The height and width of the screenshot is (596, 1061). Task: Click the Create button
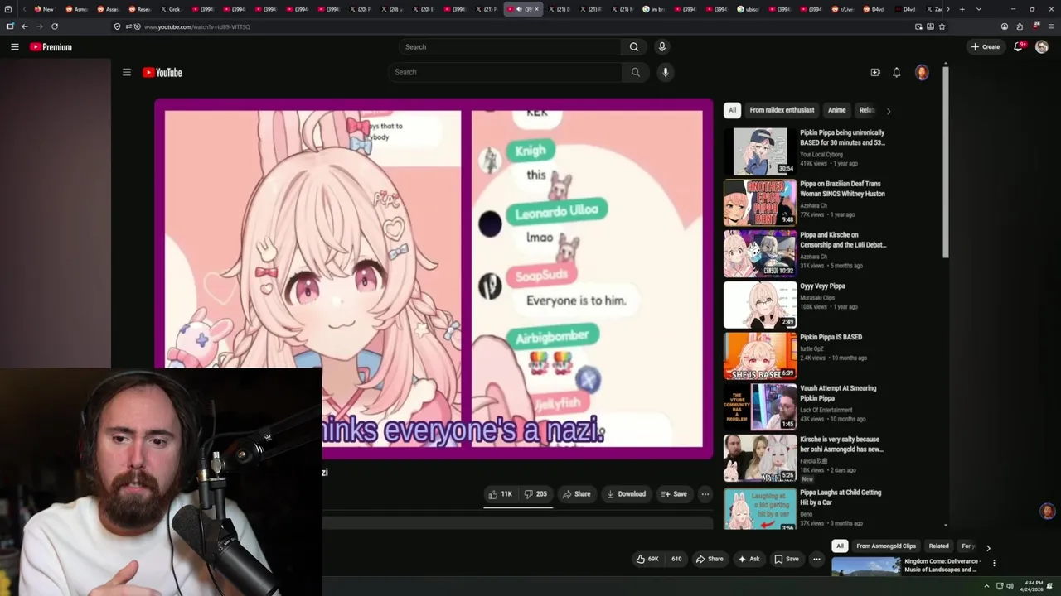(x=986, y=47)
